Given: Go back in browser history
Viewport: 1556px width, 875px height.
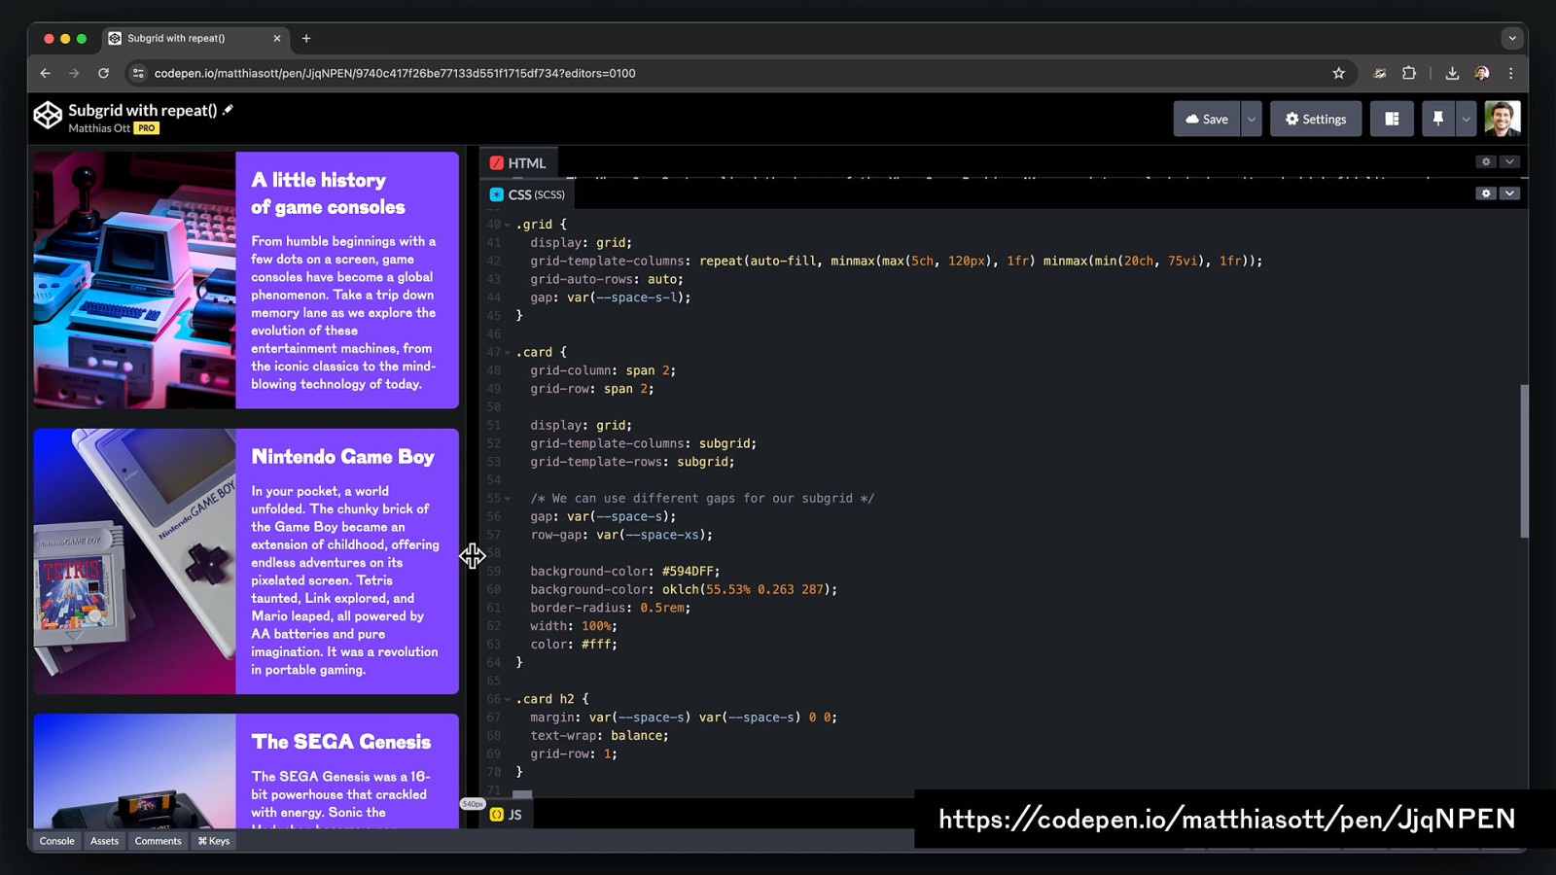Looking at the screenshot, I should tap(45, 73).
